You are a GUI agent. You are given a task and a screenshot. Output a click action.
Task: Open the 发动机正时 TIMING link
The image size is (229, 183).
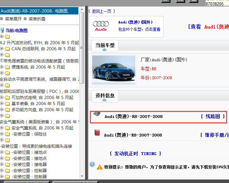135,154
